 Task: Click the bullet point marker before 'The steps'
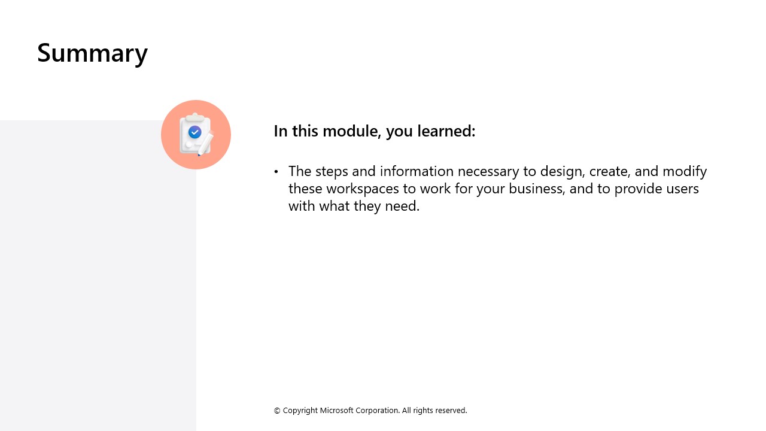click(276, 172)
